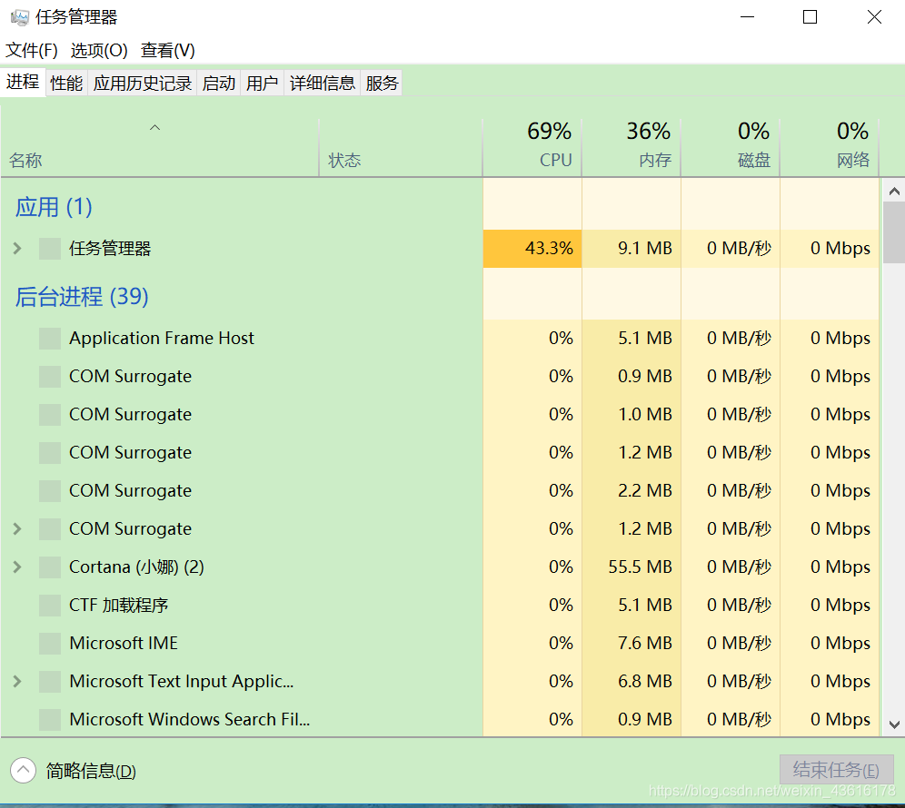Open the 查看 menu
Viewport: 905px width, 808px height.
pyautogui.click(x=166, y=50)
